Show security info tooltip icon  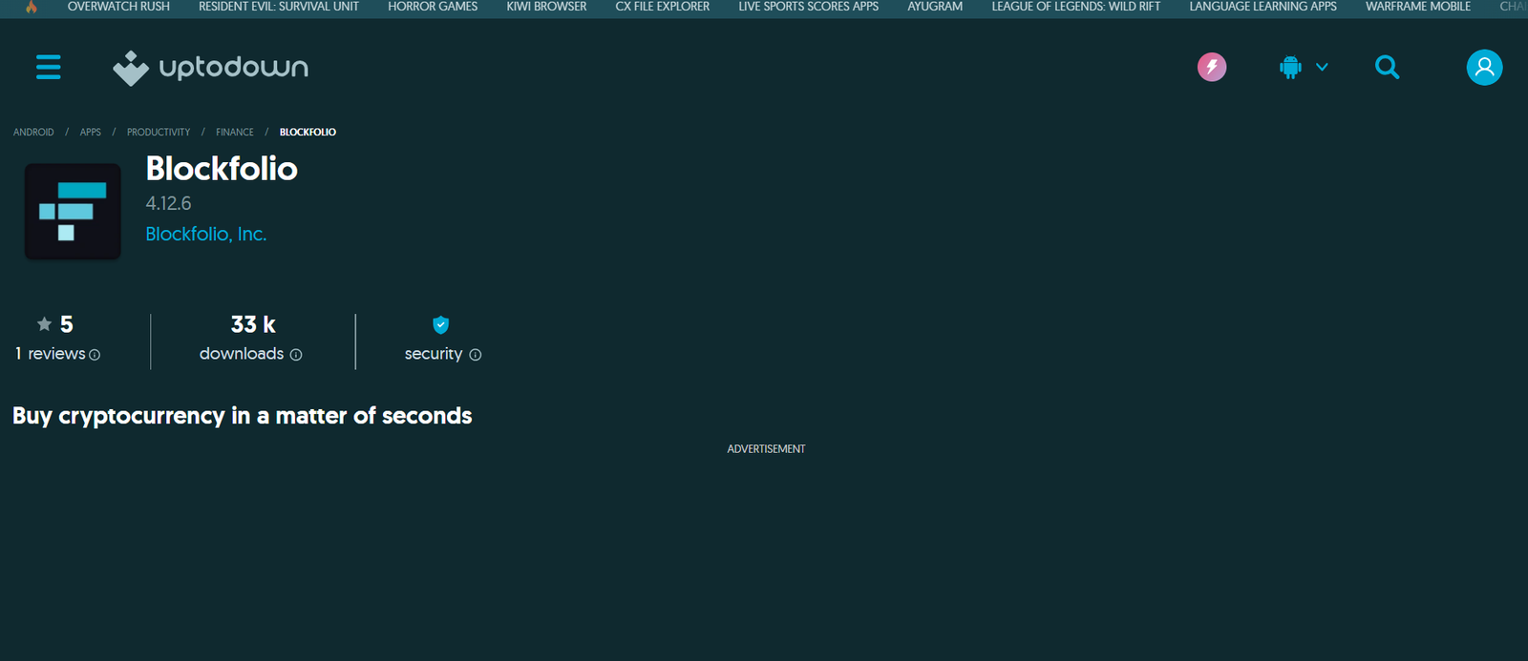[476, 355]
